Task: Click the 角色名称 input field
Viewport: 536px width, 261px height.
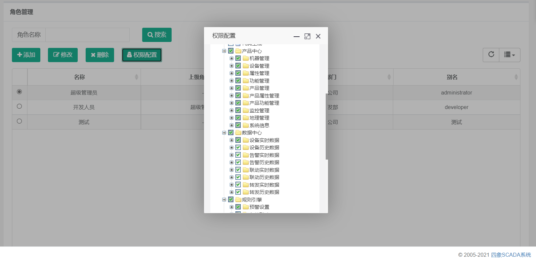Action: point(87,35)
